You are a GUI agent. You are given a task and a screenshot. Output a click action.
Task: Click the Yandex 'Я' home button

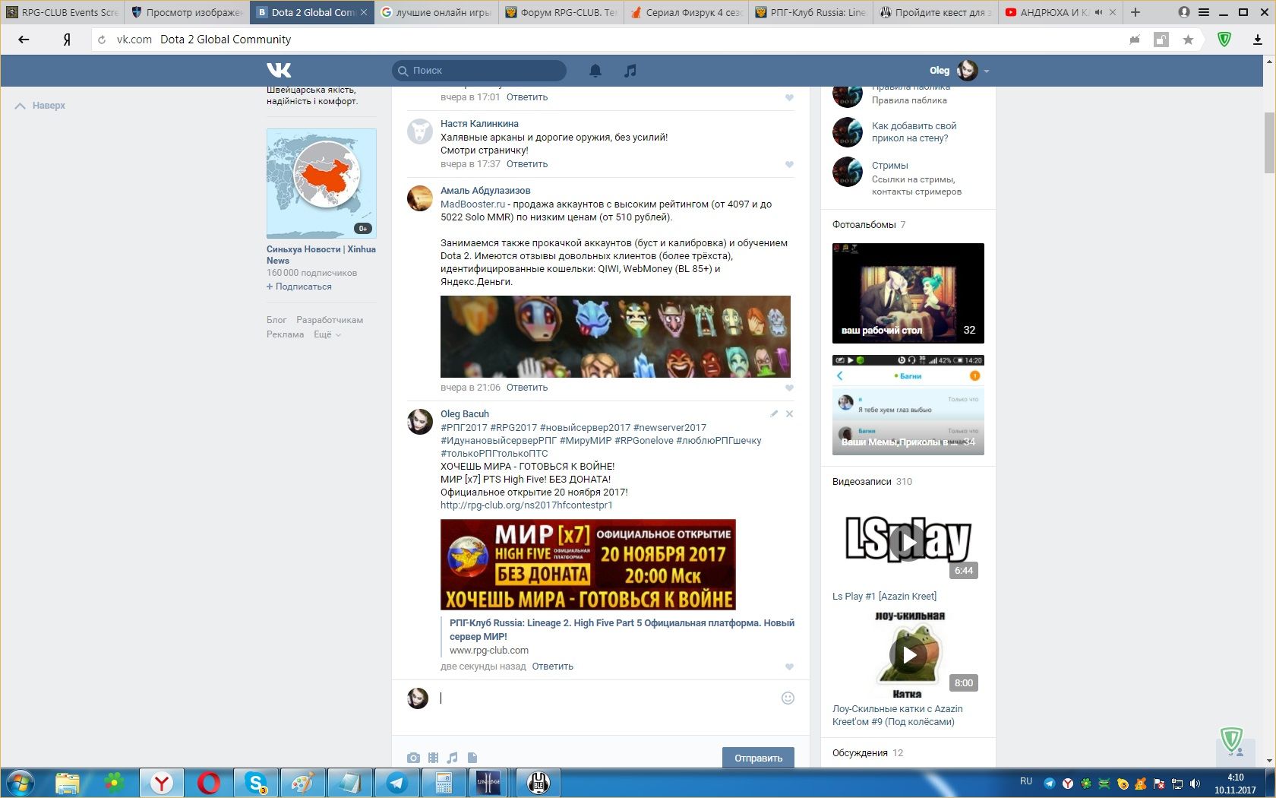click(x=67, y=40)
